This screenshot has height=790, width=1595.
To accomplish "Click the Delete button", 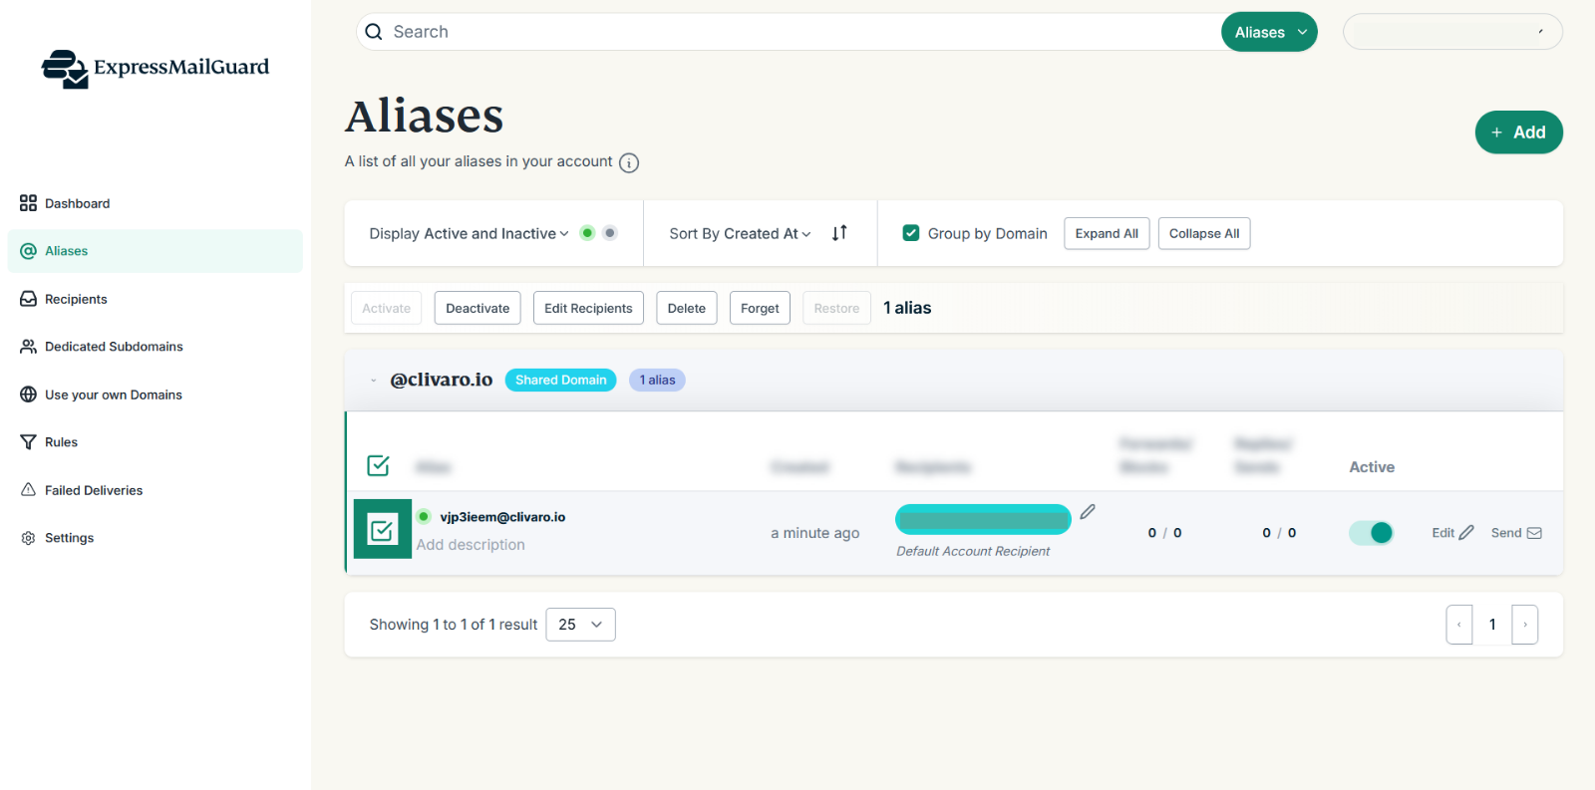I will pos(686,308).
